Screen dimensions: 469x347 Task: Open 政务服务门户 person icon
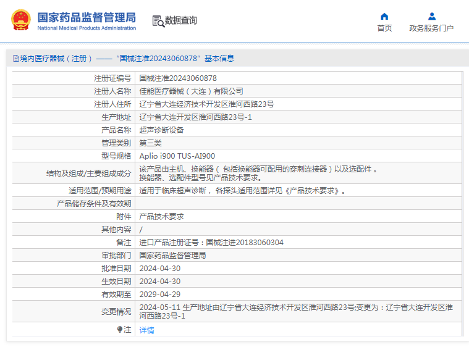431,16
